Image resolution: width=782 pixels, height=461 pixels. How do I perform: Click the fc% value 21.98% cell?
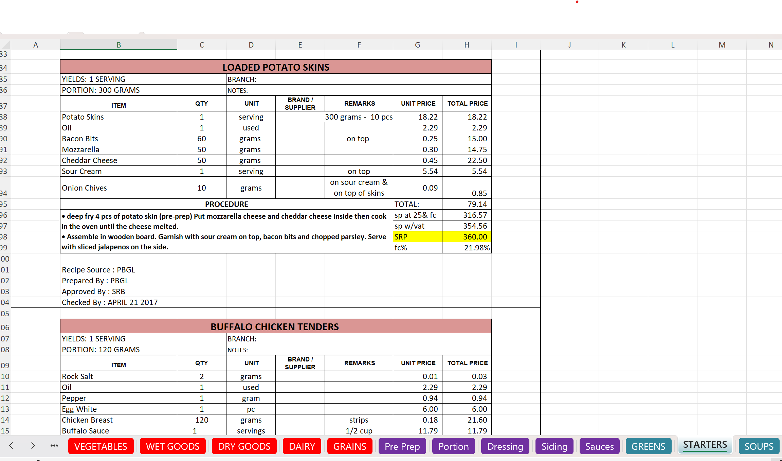click(x=467, y=248)
